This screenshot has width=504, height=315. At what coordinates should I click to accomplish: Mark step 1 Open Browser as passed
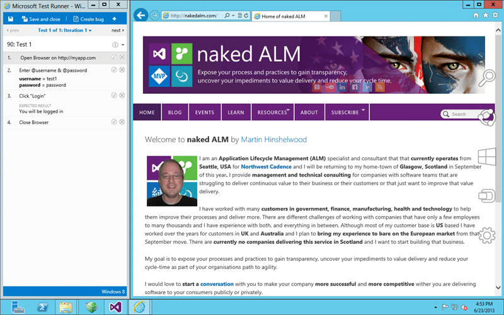[x=114, y=57]
